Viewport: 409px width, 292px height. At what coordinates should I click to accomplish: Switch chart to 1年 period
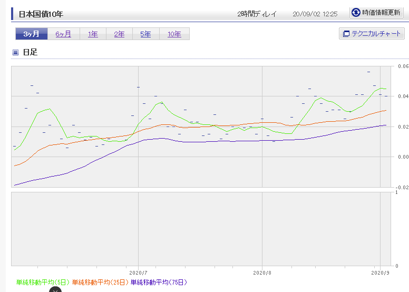tap(93, 34)
